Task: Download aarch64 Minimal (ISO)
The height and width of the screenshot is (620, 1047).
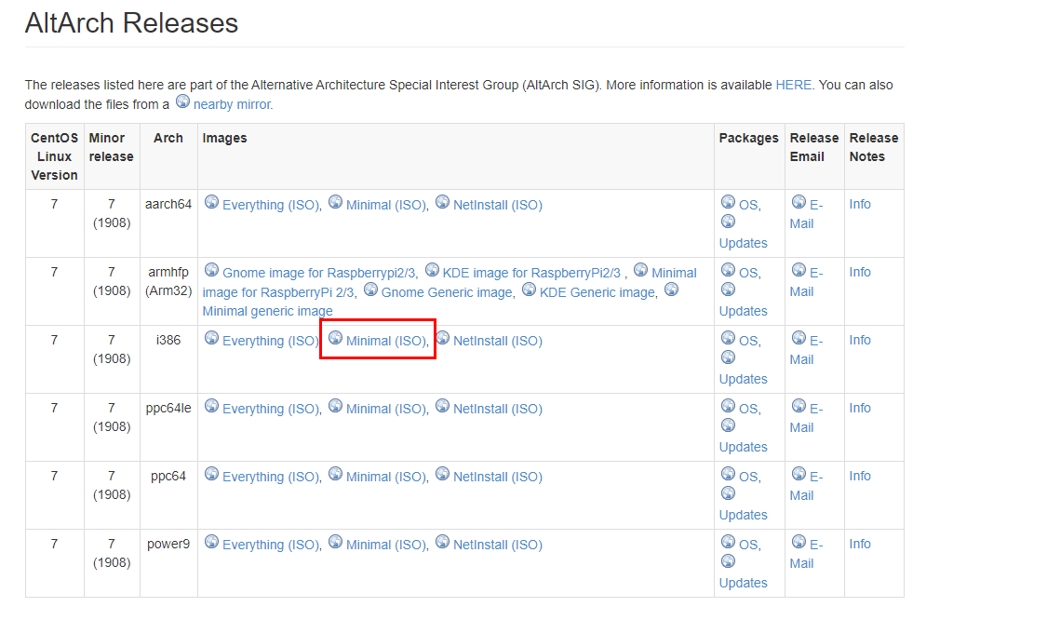Action: (x=384, y=205)
